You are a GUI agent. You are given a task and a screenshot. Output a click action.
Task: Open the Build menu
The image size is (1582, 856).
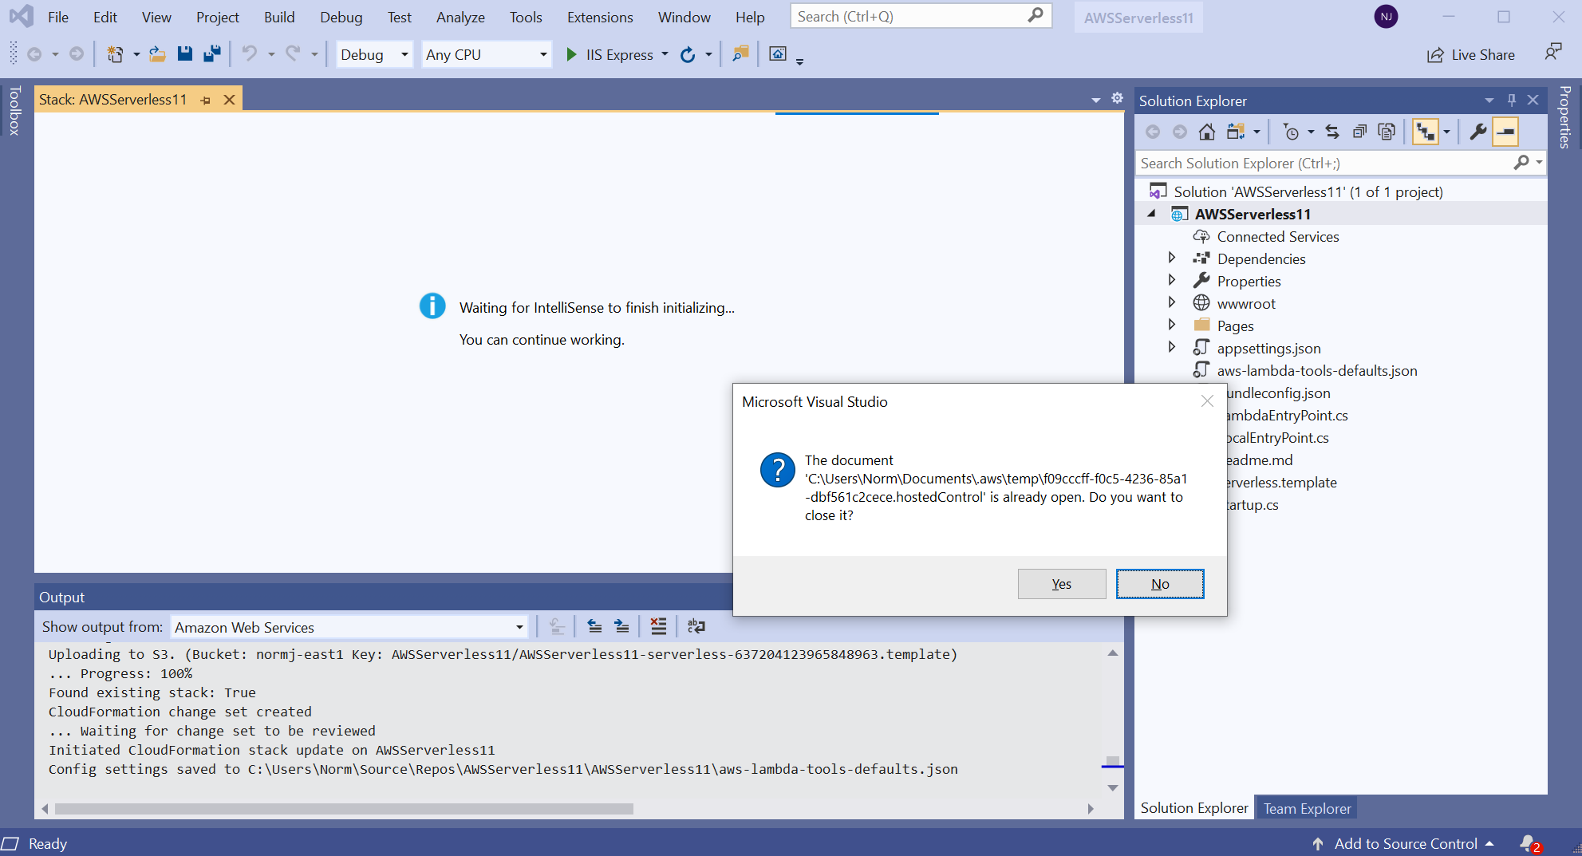(279, 17)
